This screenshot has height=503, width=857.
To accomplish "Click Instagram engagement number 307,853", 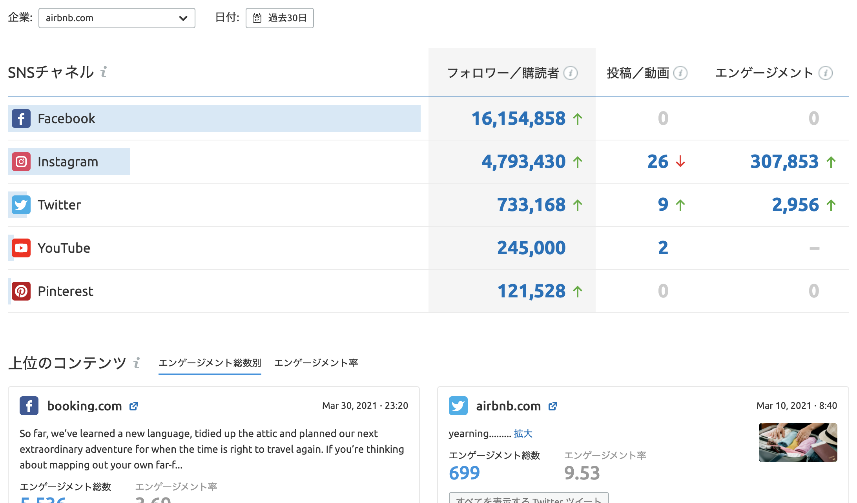I will pyautogui.click(x=784, y=162).
